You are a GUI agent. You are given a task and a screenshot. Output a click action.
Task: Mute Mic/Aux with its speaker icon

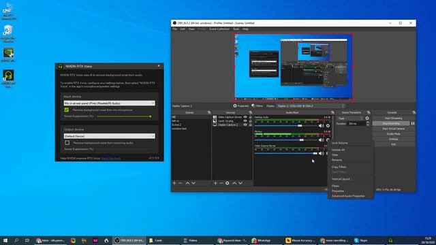(x=321, y=140)
